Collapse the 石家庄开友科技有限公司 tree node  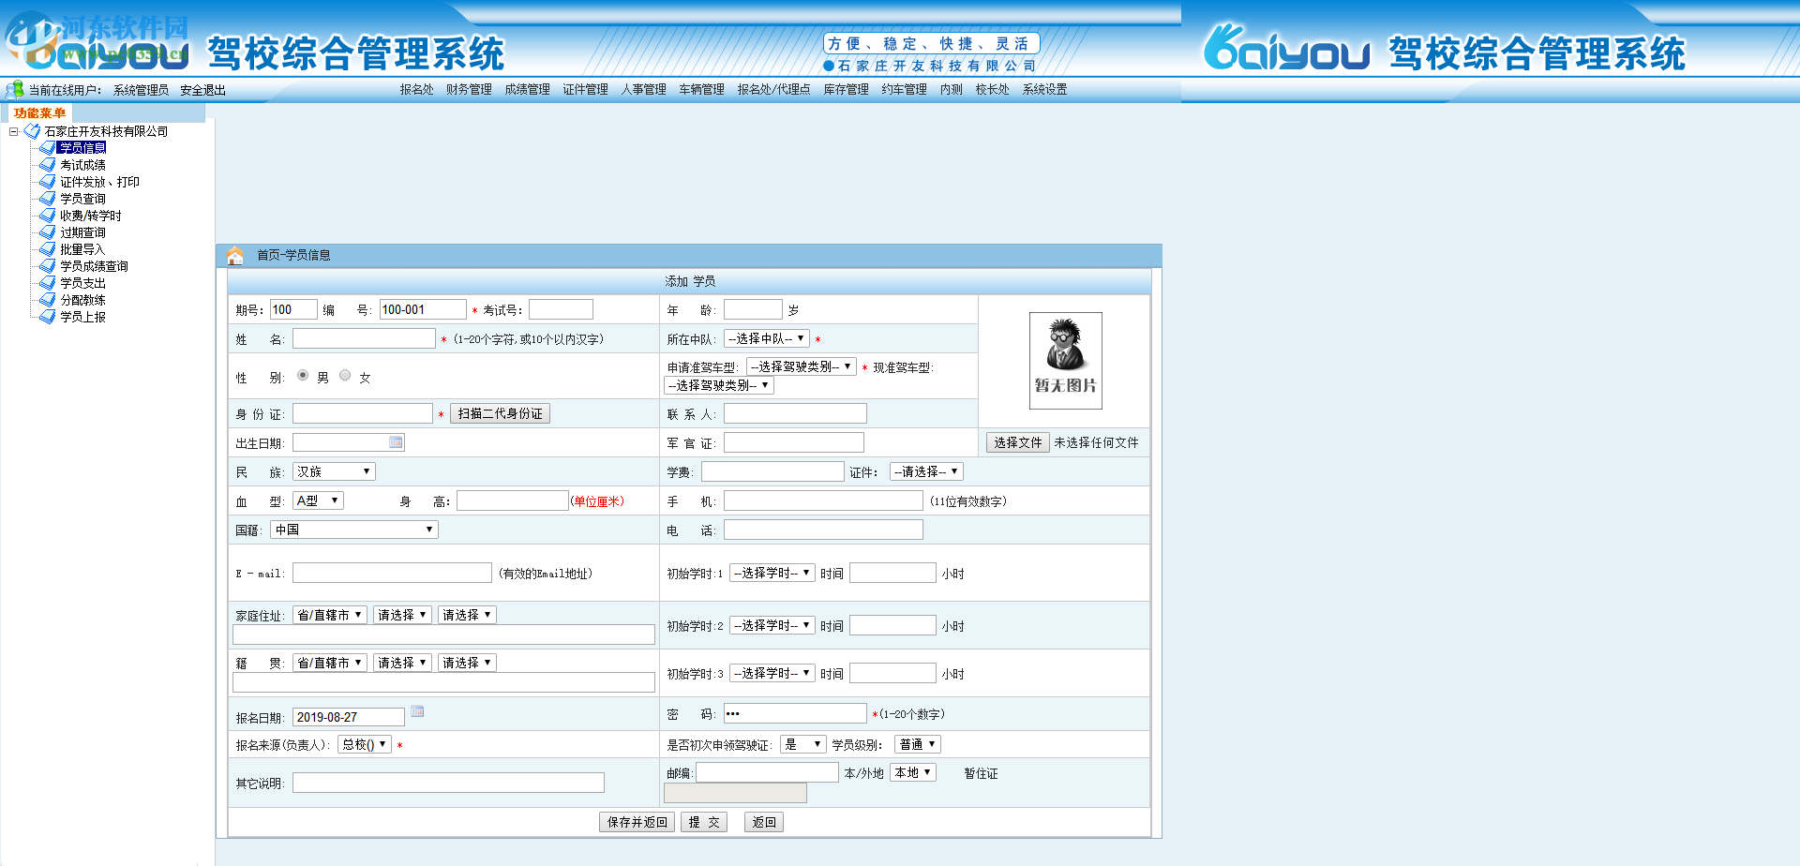(x=14, y=131)
